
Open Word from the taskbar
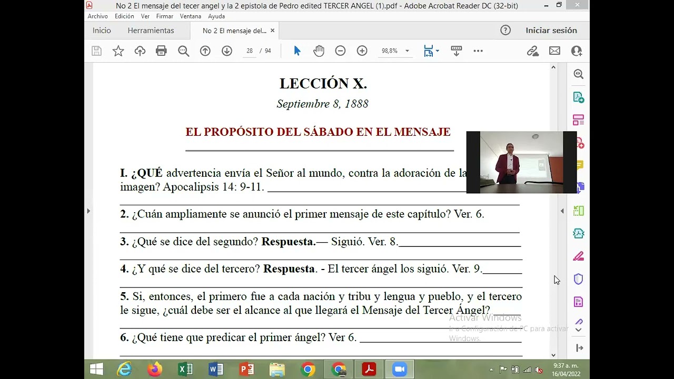pos(216,370)
